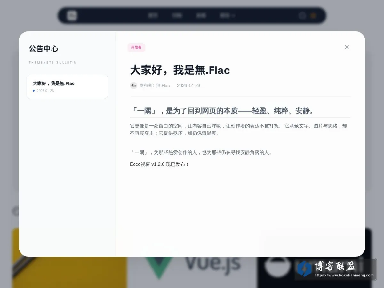Click the article title 大家好，我是無.Flac
The image size is (384, 288).
click(x=180, y=70)
